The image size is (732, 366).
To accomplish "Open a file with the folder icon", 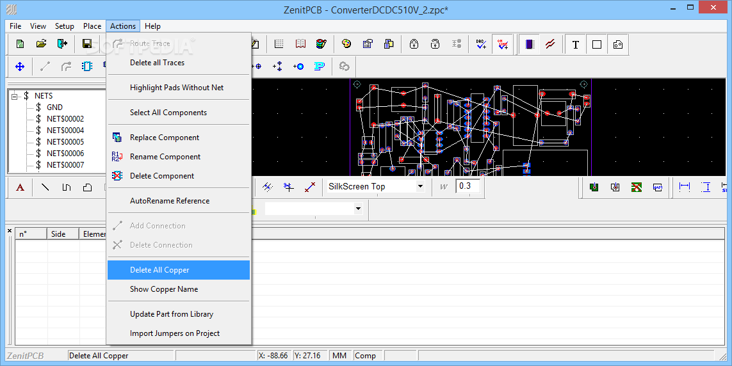I will (42, 44).
